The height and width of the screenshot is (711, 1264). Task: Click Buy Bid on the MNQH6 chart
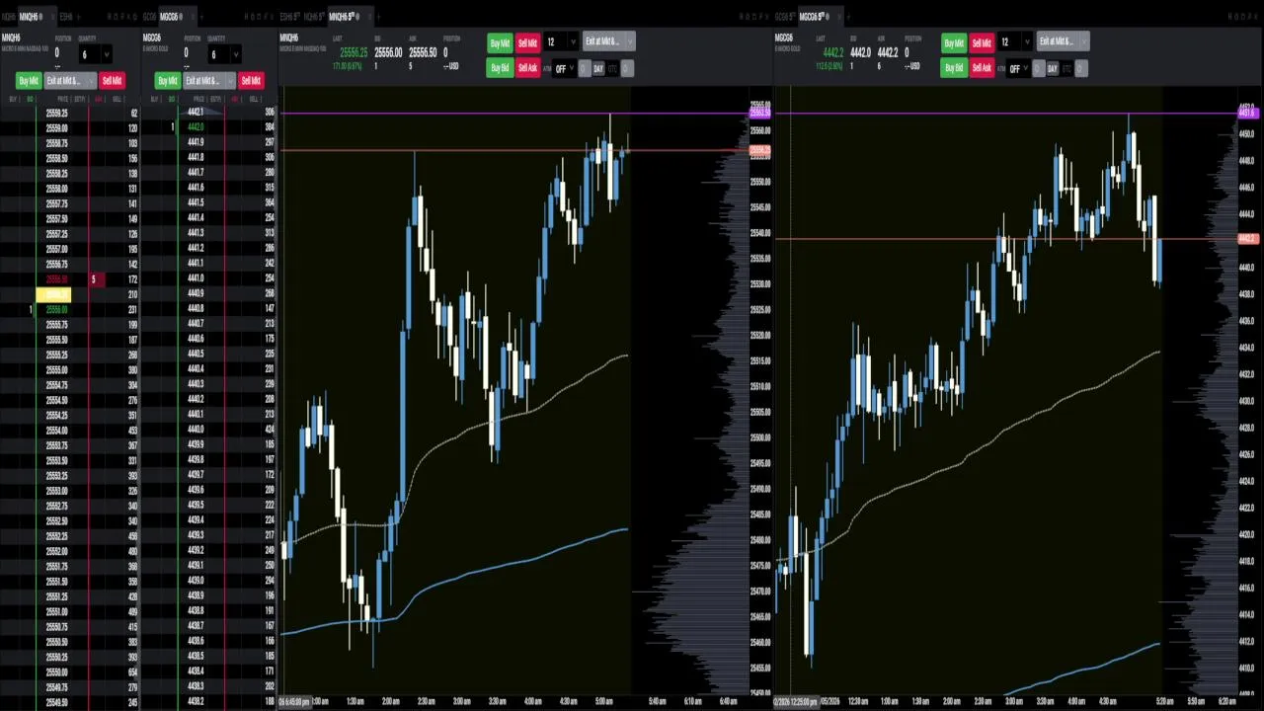[x=500, y=68]
